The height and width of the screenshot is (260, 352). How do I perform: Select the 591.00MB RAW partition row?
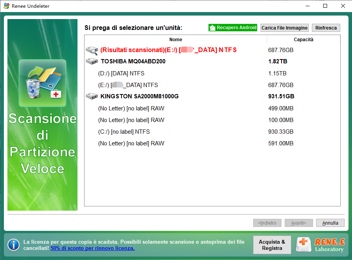point(212,143)
